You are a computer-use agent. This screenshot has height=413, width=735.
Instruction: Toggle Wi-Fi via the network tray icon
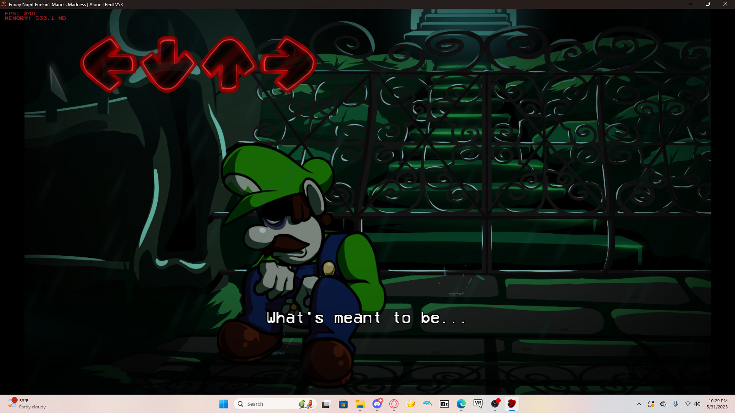[x=688, y=404]
